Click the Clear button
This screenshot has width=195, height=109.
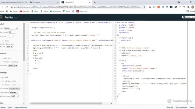[10, 107]
